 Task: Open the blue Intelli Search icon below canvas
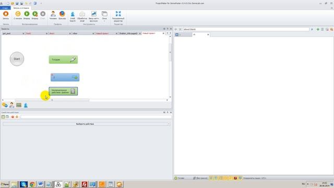point(26,105)
